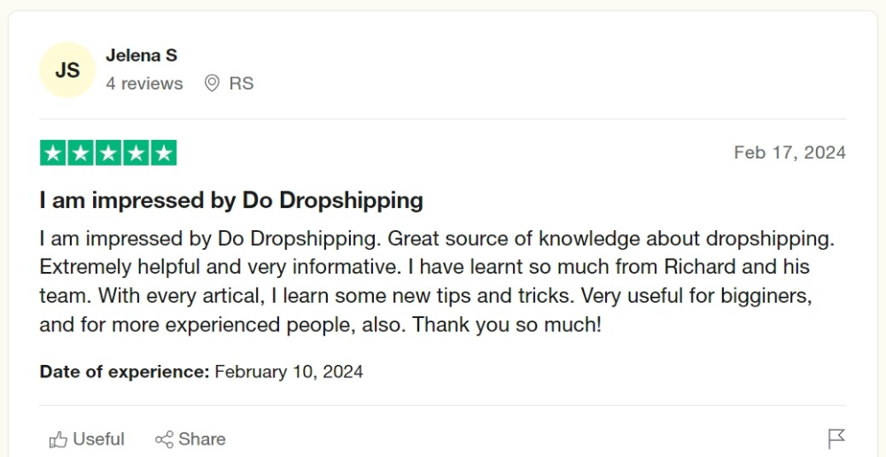Mark review as Useful
This screenshot has height=457, width=886.
click(87, 439)
